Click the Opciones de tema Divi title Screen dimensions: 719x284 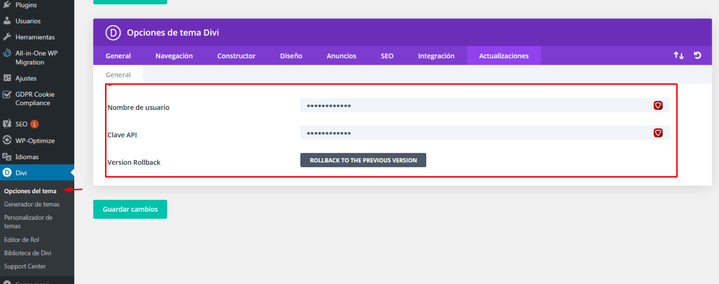pyautogui.click(x=173, y=33)
